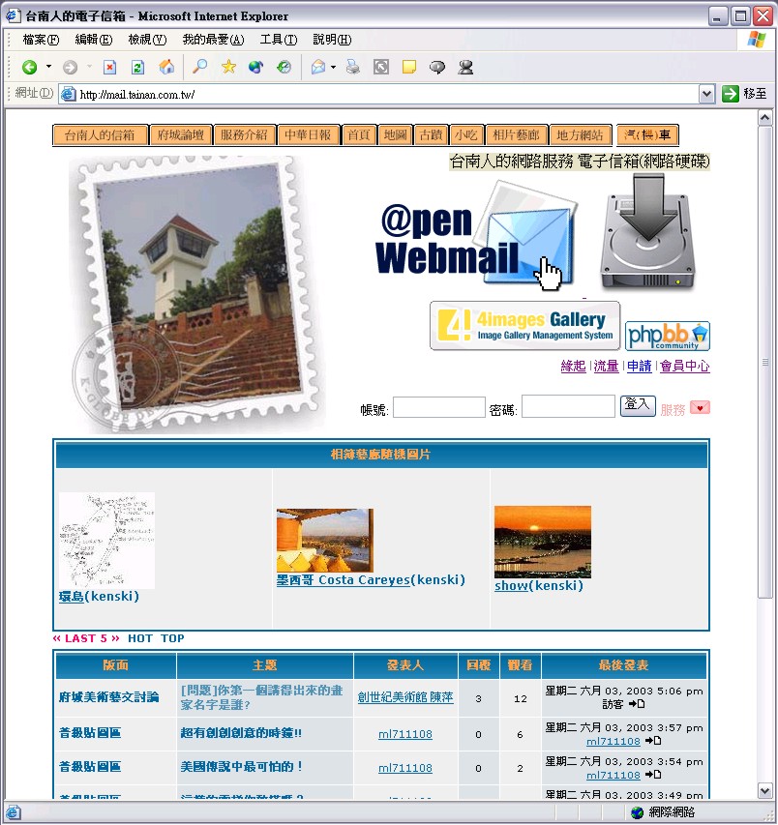Image resolution: width=778 pixels, height=825 pixels.
Task: Select the 汽(機)車 nav tab
Action: pos(647,135)
